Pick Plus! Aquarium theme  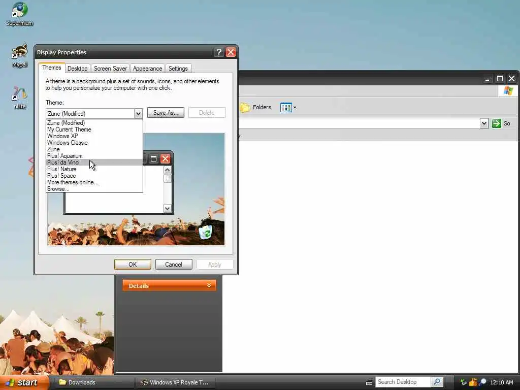[94, 156]
